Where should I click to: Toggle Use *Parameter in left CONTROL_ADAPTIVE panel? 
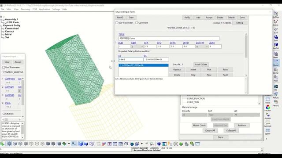4,67
